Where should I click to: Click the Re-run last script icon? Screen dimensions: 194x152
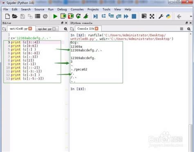(78, 16)
